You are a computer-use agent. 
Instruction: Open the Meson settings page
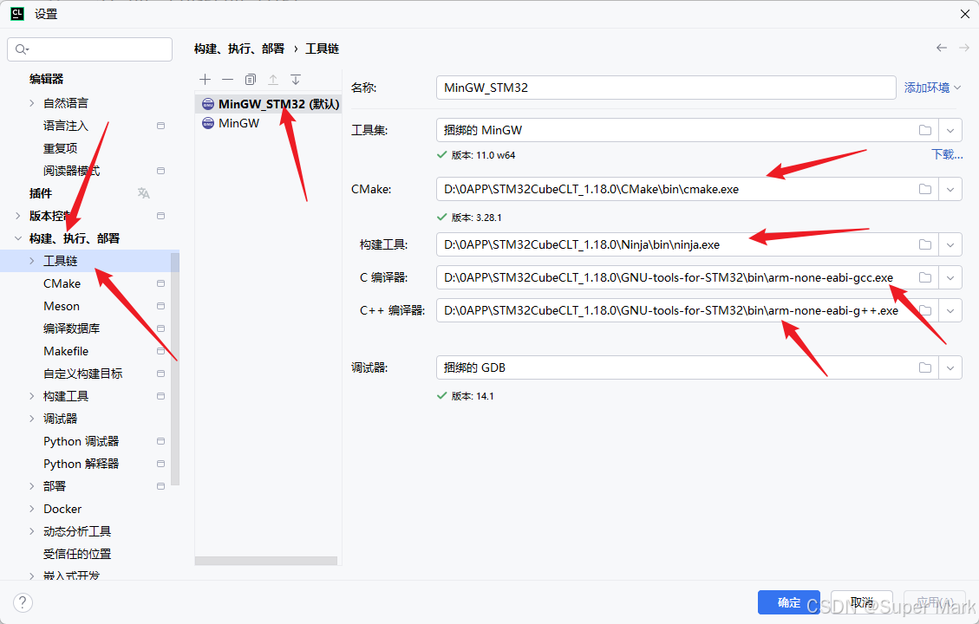(x=62, y=306)
